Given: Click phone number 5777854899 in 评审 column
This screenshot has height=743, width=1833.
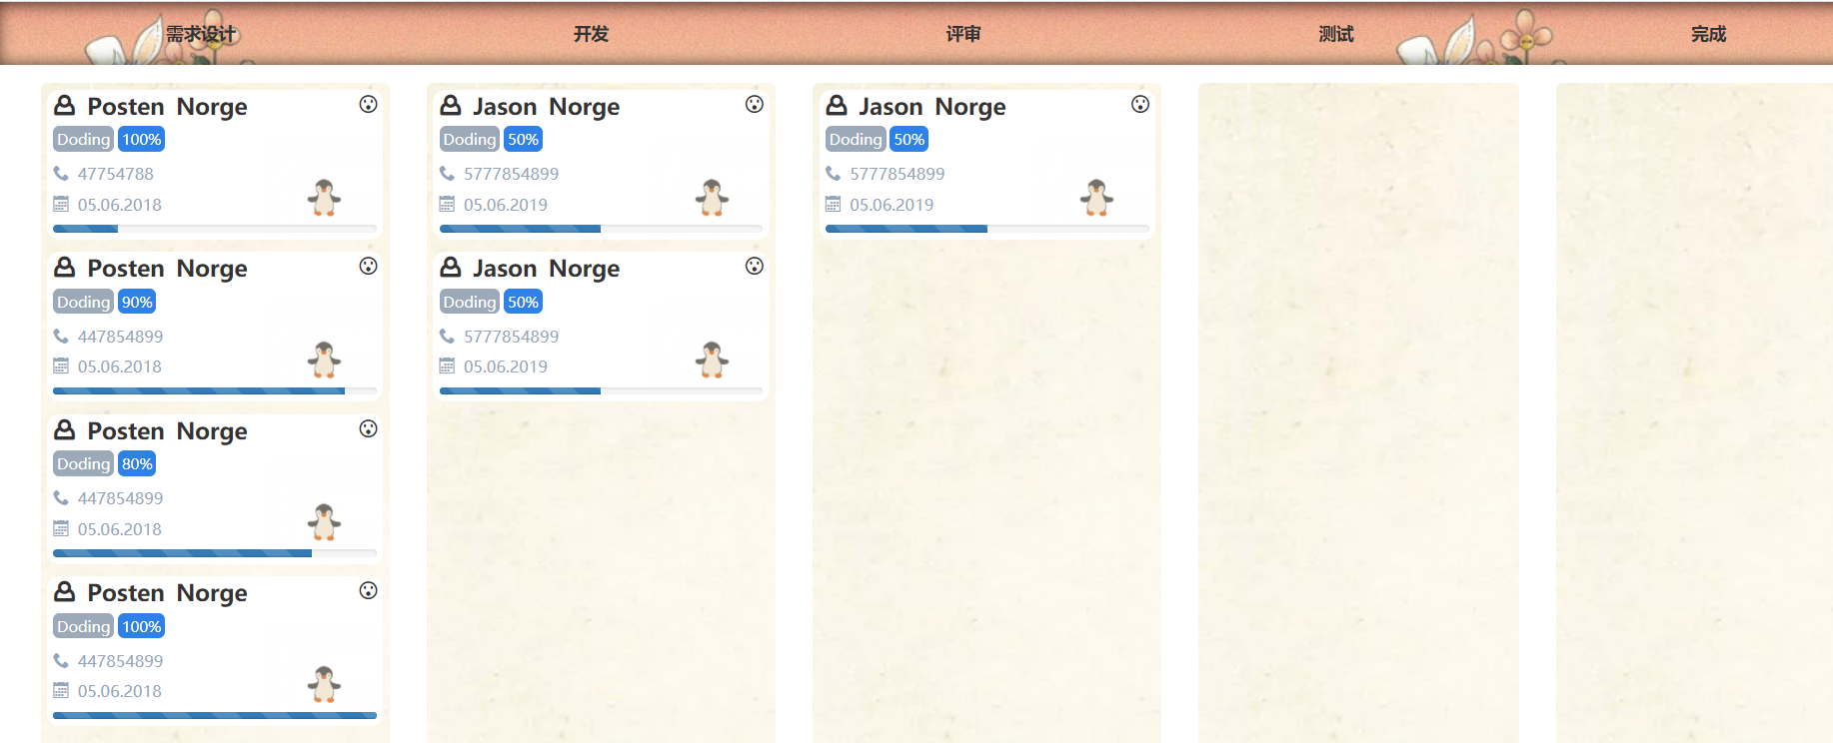Looking at the screenshot, I should [x=898, y=174].
